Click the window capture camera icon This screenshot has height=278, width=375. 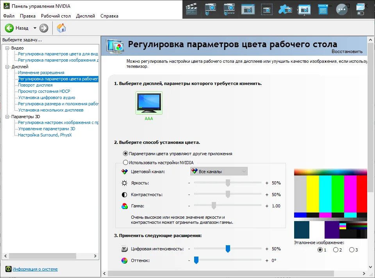tap(248, 9)
